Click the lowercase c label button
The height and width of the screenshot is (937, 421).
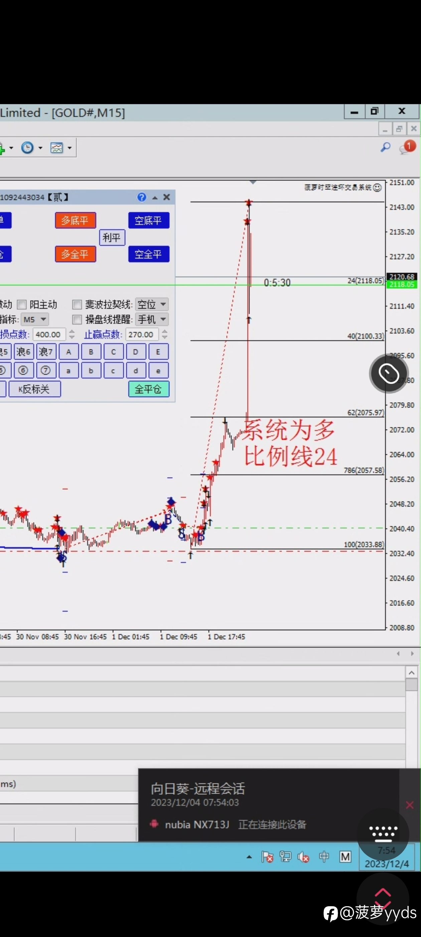pyautogui.click(x=113, y=370)
